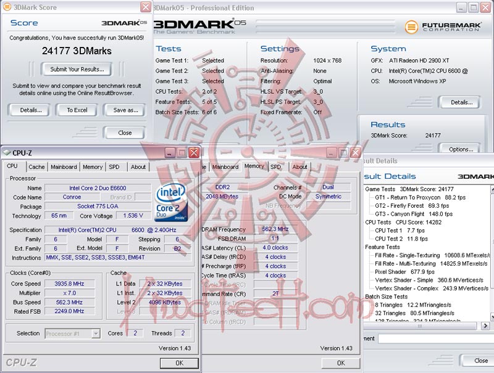This screenshot has height=373, width=494.
Task: Open Details in 3DMark Score window
Action: tap(30, 110)
